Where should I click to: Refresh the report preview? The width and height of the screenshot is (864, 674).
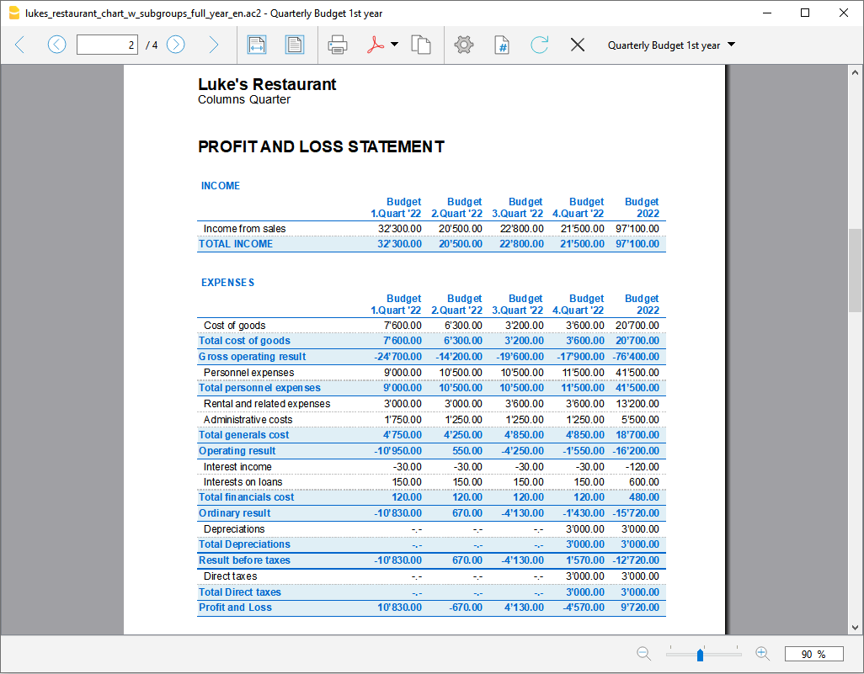coord(540,45)
